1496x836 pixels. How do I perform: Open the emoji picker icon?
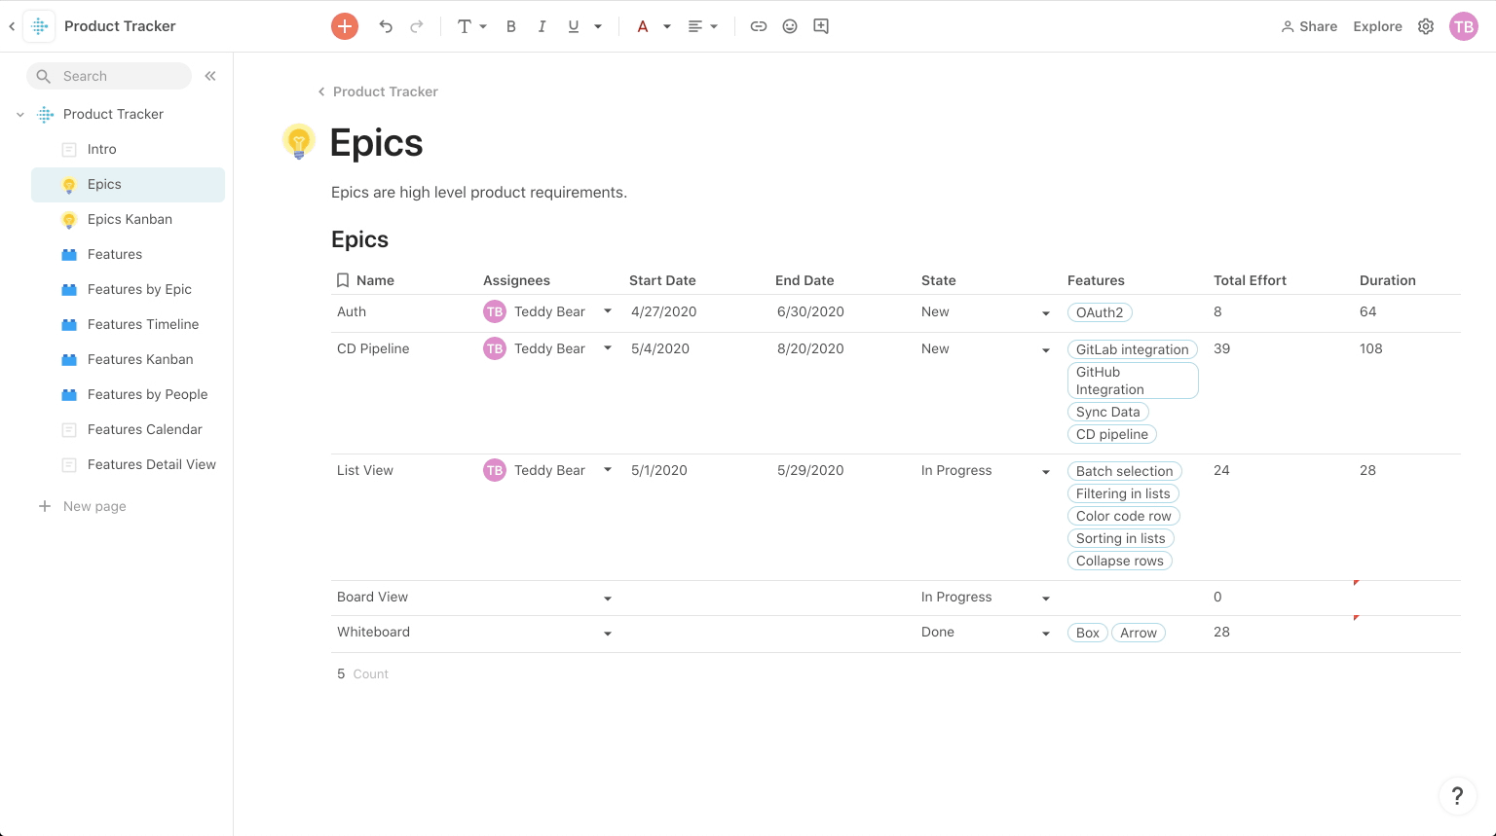[x=790, y=26]
